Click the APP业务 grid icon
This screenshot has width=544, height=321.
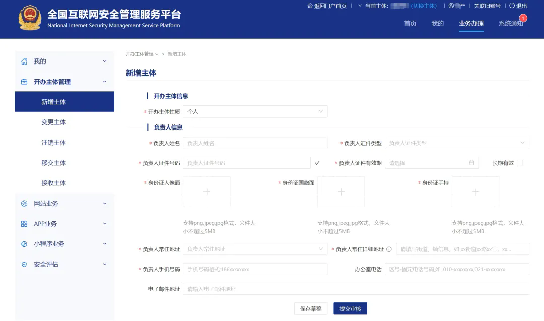(24, 224)
